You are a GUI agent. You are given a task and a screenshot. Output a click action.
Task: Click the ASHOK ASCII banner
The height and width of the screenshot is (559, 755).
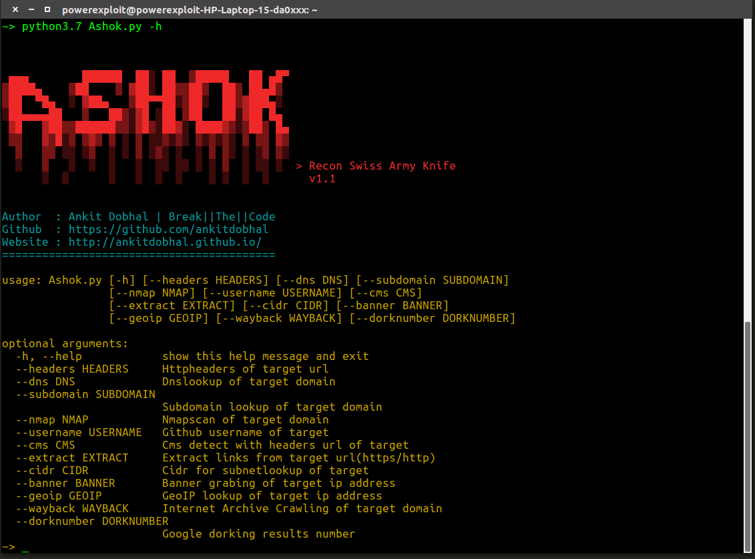click(x=146, y=127)
